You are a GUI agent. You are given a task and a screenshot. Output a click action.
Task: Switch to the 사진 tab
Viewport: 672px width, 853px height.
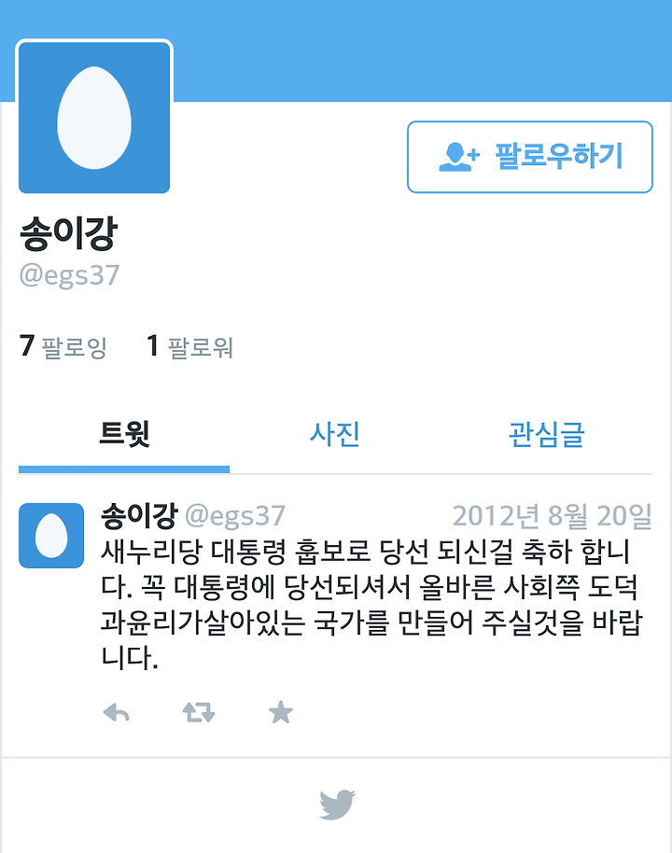point(335,434)
